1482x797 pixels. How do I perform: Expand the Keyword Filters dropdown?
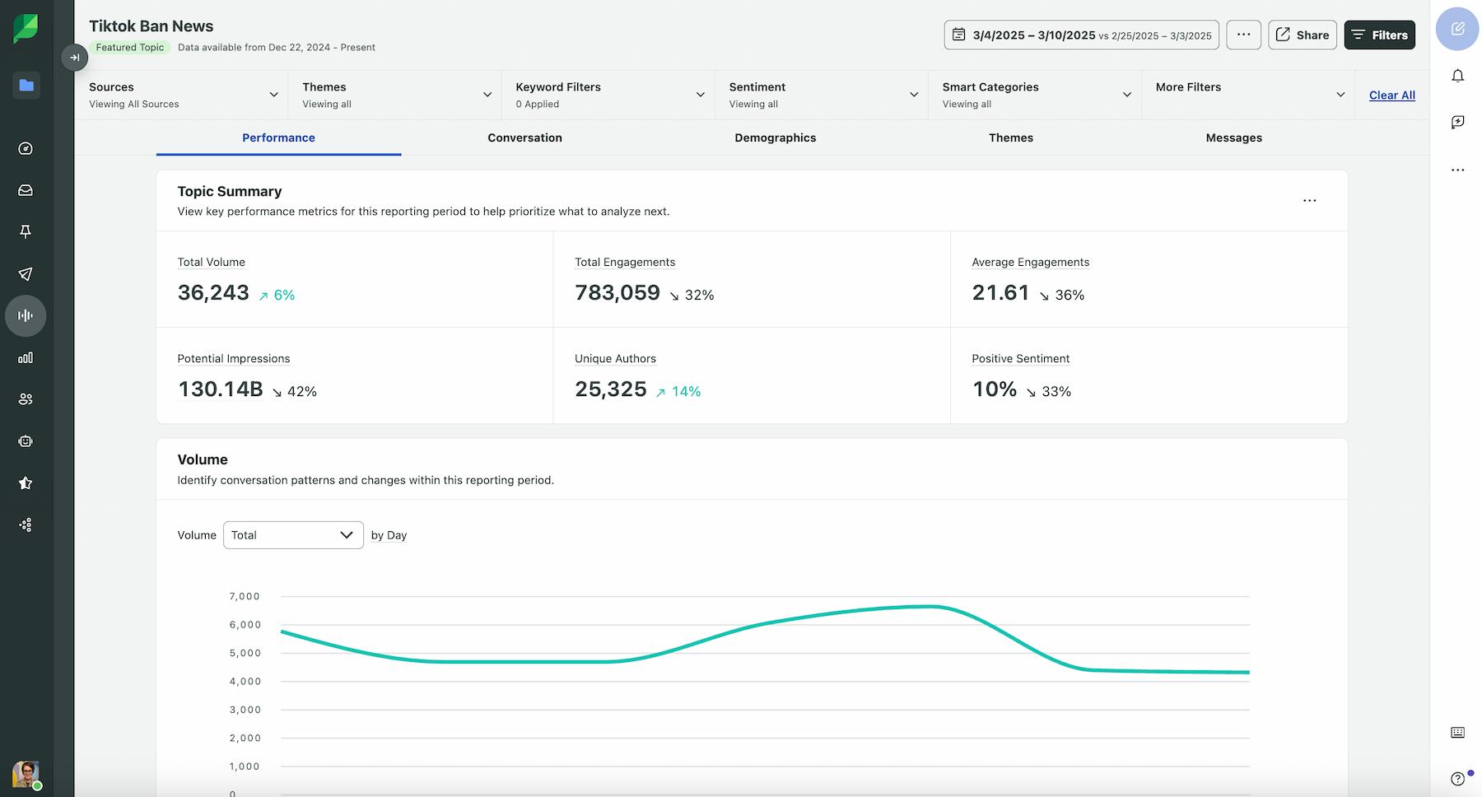coord(609,95)
